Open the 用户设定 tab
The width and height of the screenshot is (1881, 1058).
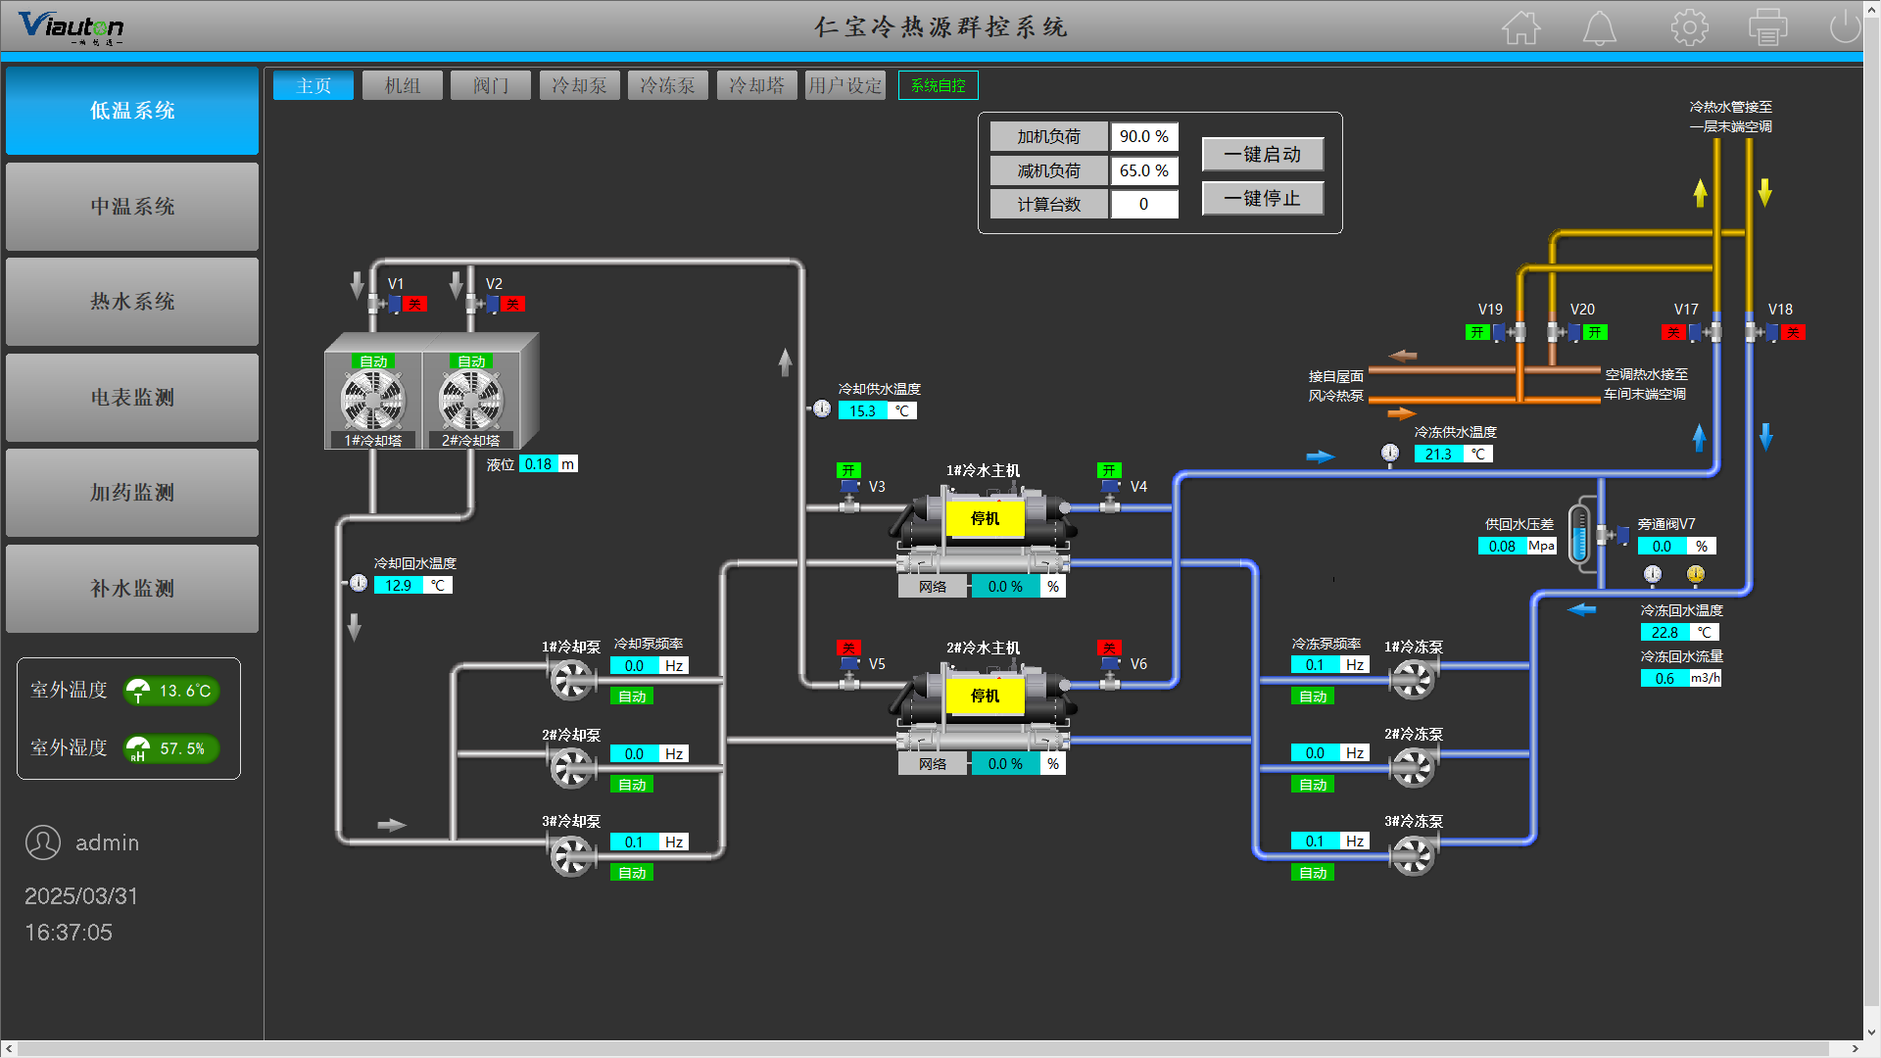pos(844,86)
